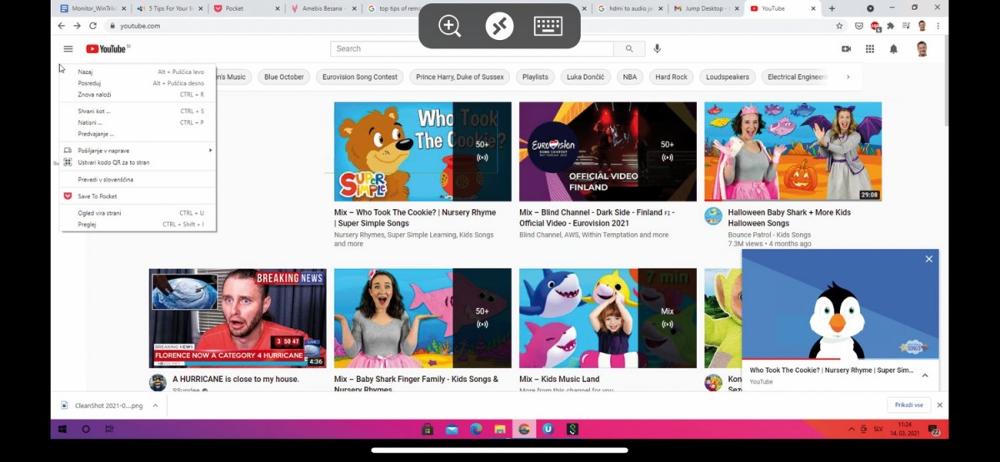Open the Halloween Baby Shark video thumbnail
Viewport: 1000px width, 462px height.
click(792, 152)
